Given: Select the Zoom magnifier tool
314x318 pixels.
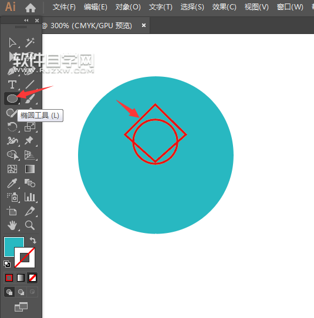Looking at the screenshot, I should pos(30,225).
